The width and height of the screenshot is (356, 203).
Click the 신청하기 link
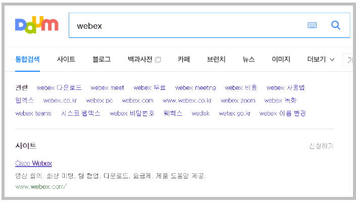point(321,146)
